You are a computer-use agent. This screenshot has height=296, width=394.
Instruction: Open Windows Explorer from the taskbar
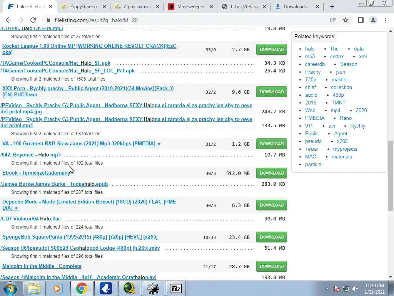(x=34, y=288)
